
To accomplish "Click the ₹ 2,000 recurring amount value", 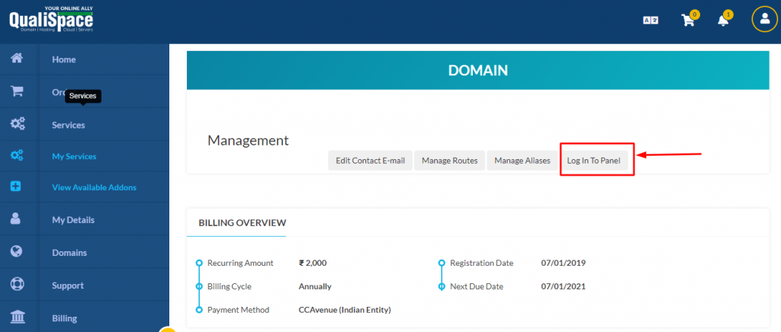I will [313, 263].
